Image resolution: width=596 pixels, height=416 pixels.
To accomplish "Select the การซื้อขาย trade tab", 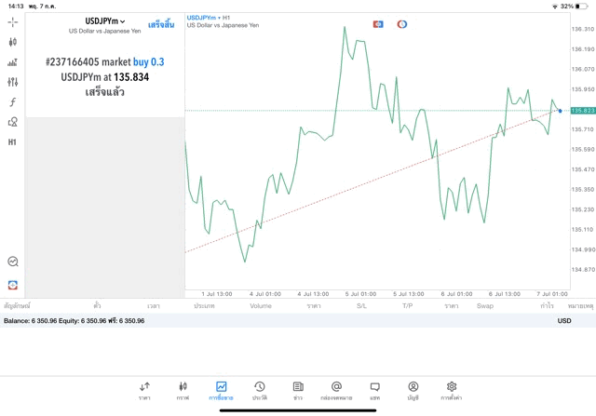I will (222, 391).
